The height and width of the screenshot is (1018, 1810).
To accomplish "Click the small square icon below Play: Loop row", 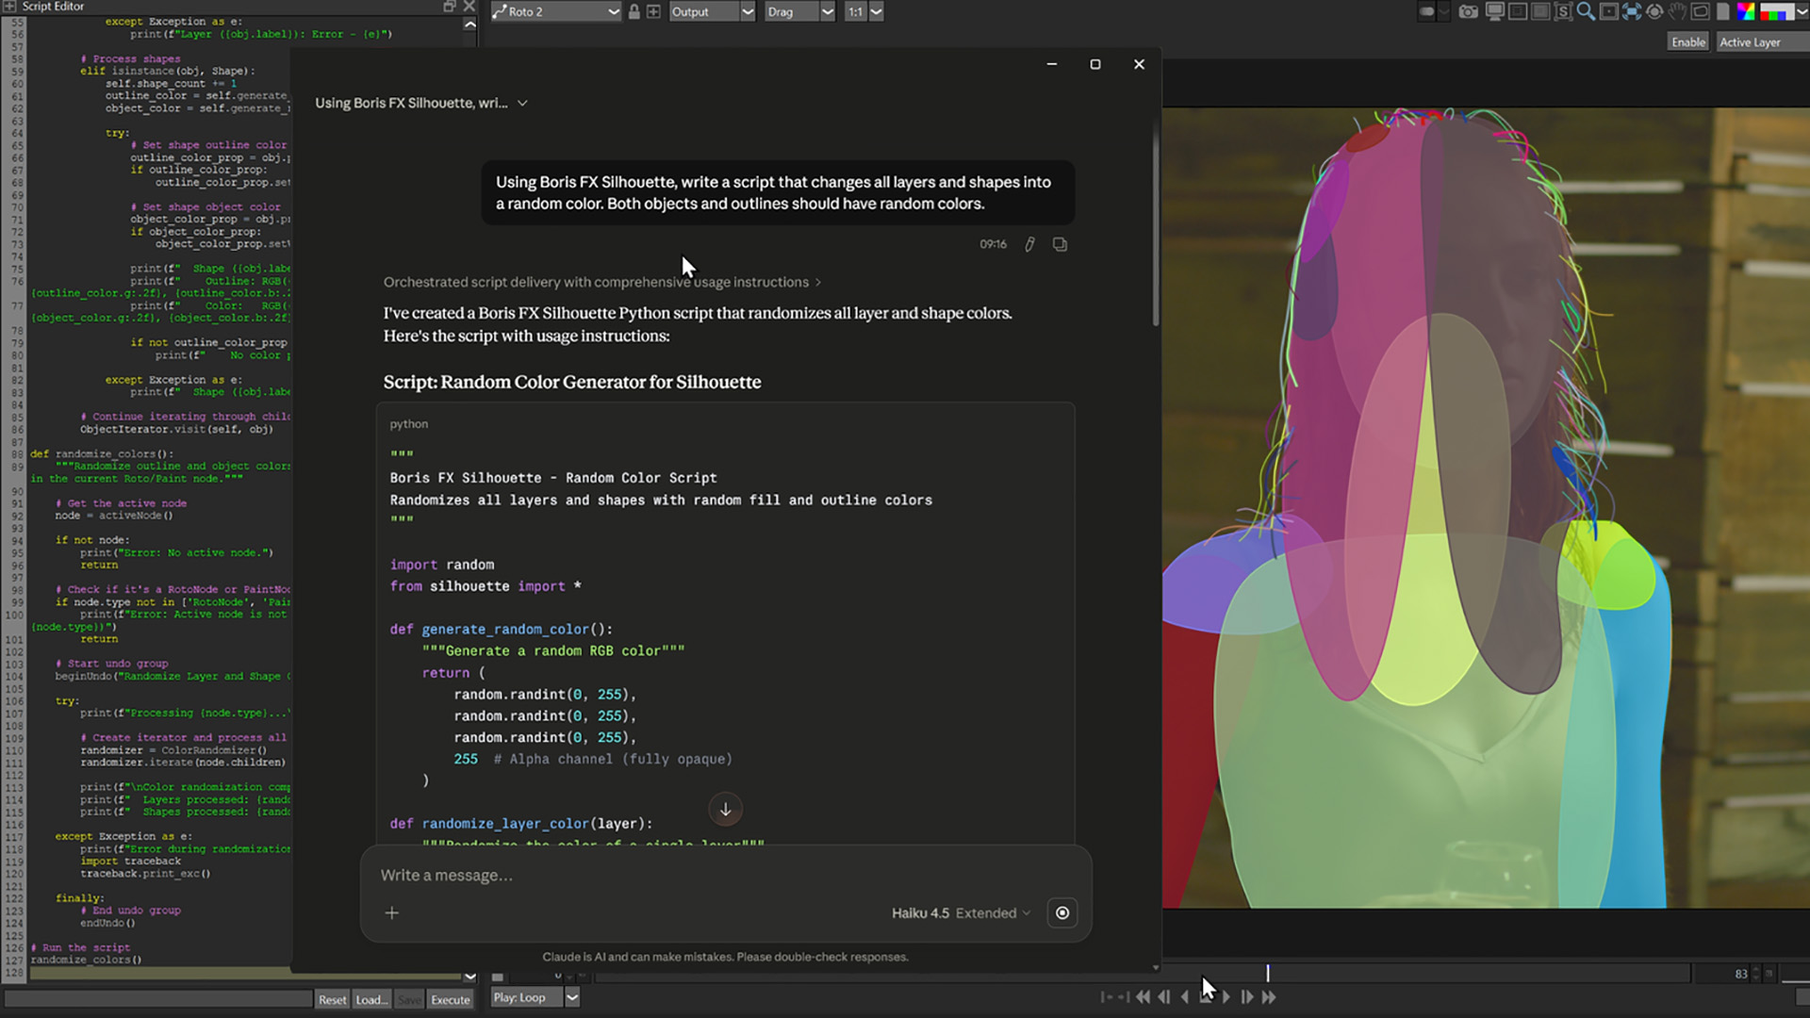I will click(498, 977).
